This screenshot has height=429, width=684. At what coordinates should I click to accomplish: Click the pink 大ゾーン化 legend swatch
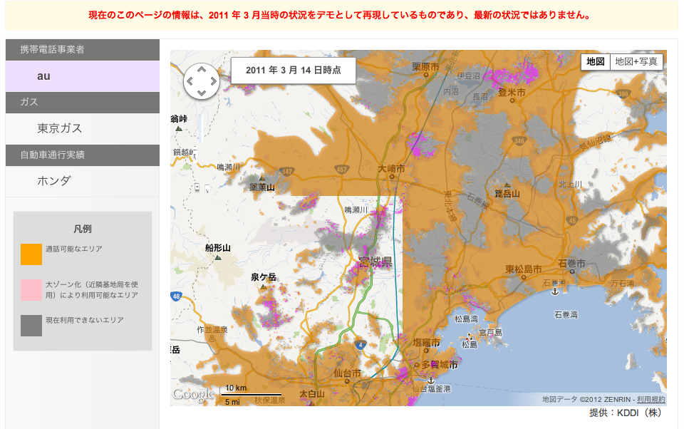[31, 290]
